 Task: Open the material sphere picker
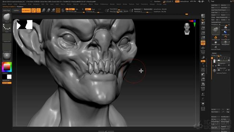[x=7, y=57]
